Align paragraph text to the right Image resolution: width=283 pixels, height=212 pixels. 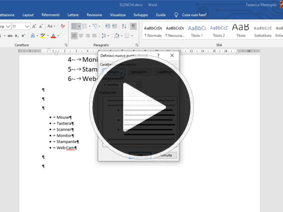point(88,36)
